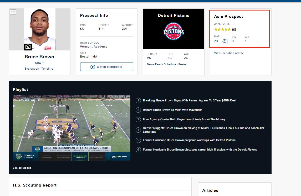Image resolution: width=301 pixels, height=196 pixels.
Task: Click the Detroit Pistons logo
Action: pos(174,31)
